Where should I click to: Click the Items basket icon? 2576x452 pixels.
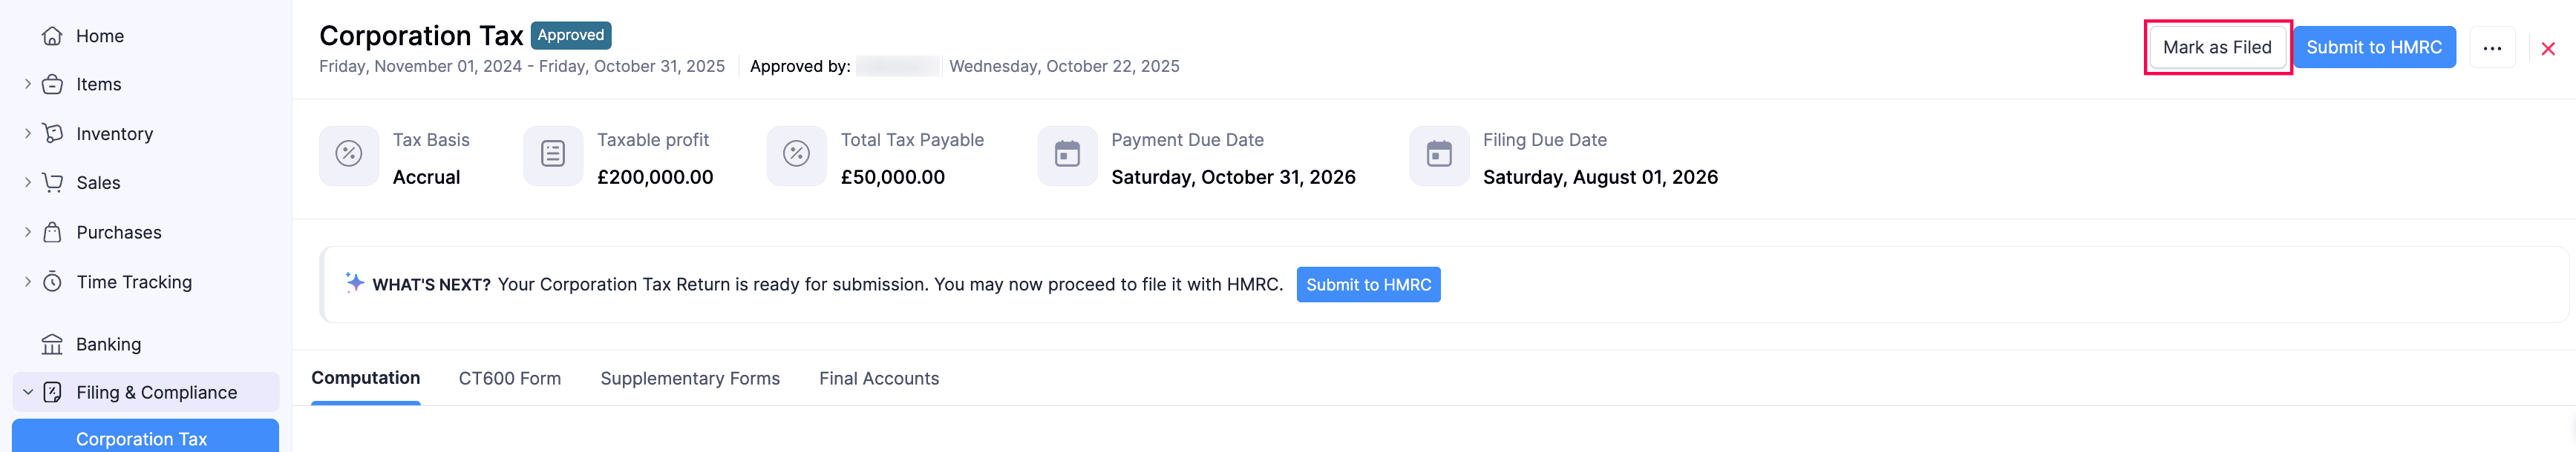52,84
